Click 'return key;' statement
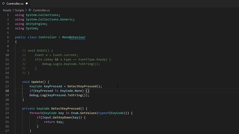The width and height of the screenshot is (239, 134). click(x=54, y=122)
